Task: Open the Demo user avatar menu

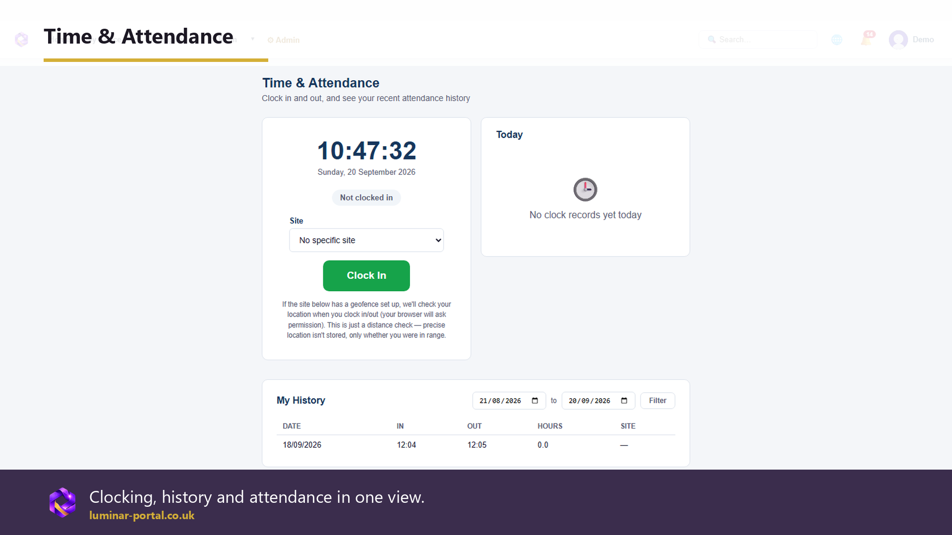Action: pyautogui.click(x=911, y=40)
